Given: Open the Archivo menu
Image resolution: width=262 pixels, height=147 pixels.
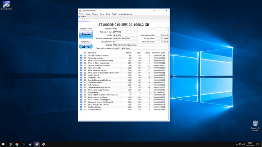Looking at the screenshot, I should (82, 14).
